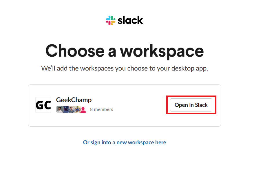This screenshot has height=171, width=265.
Task: Click the word 'Choose' in the main heading
Action: tap(75, 51)
